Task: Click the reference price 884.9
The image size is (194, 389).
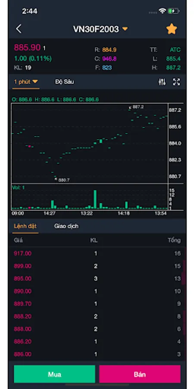Action: click(110, 50)
